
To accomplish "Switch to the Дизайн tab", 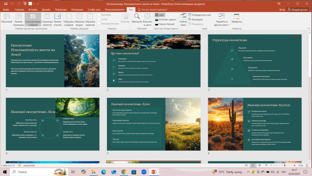I will pyautogui.click(x=46, y=10).
